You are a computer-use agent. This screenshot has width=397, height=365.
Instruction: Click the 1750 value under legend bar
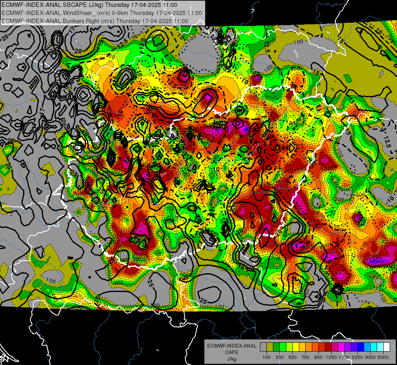[345, 357]
